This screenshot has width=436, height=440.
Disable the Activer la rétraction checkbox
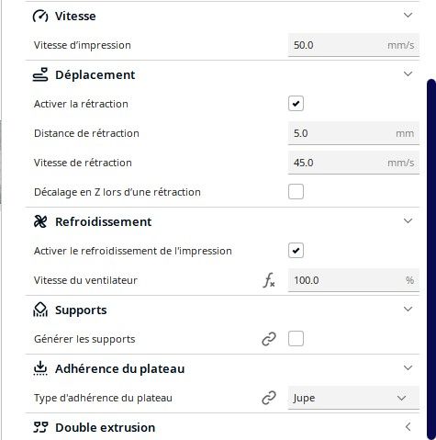tap(296, 104)
